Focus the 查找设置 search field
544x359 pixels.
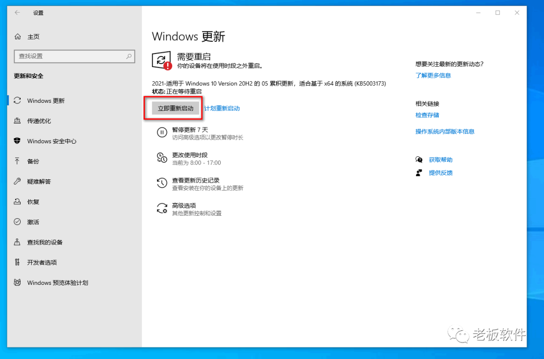(x=74, y=56)
